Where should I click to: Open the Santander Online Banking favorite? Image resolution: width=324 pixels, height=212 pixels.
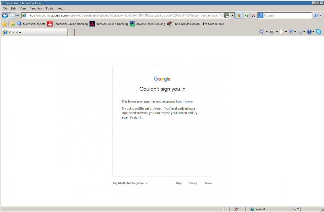(x=67, y=24)
